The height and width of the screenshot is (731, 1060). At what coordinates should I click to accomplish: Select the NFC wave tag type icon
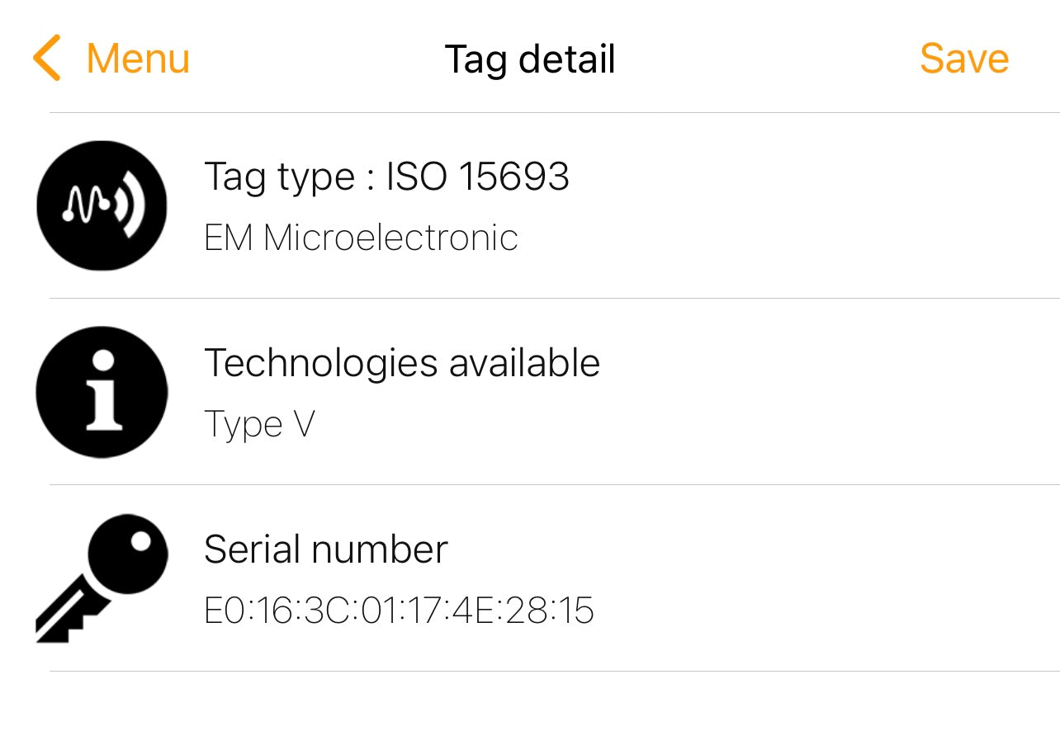pyautogui.click(x=102, y=206)
